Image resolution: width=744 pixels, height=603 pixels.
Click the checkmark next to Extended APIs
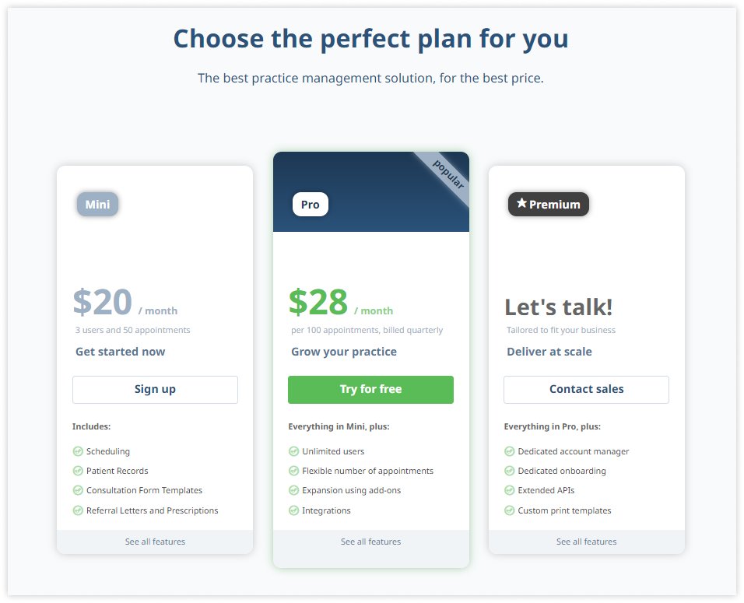click(510, 490)
